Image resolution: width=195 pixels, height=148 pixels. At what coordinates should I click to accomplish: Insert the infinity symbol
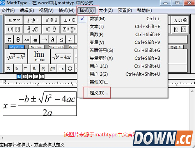(27, 40)
